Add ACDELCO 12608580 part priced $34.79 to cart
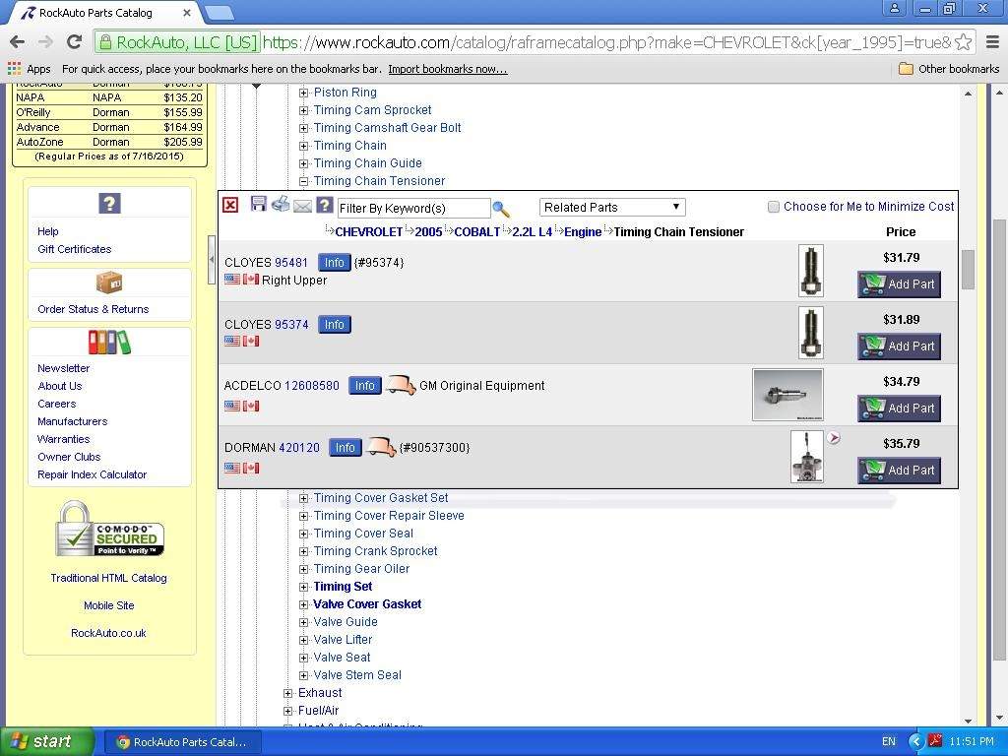The height and width of the screenshot is (756, 1008). [900, 409]
